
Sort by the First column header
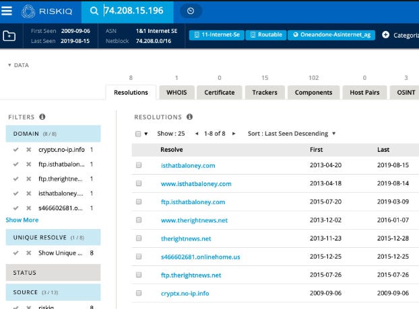316,150
